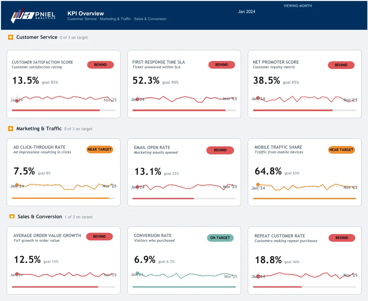
Task: Click the Net Promoter Score title
Action: click(x=276, y=62)
